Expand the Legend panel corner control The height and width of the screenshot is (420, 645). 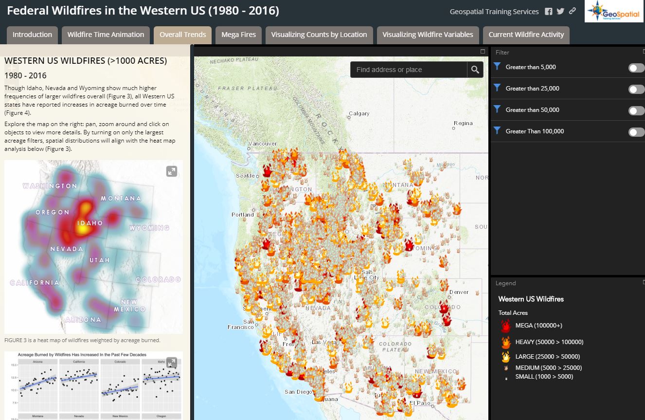click(x=643, y=282)
